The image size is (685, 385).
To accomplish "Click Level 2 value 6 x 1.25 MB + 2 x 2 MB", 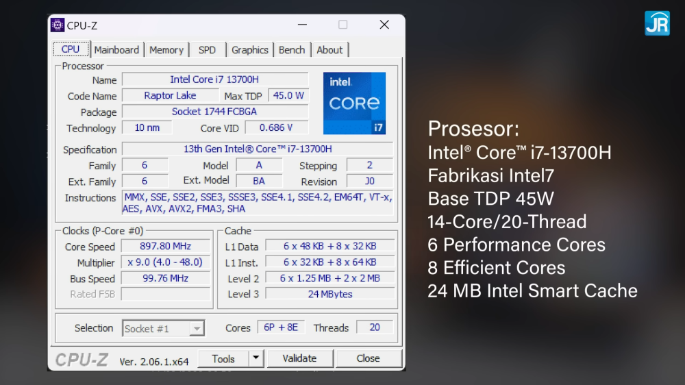I will [x=330, y=278].
